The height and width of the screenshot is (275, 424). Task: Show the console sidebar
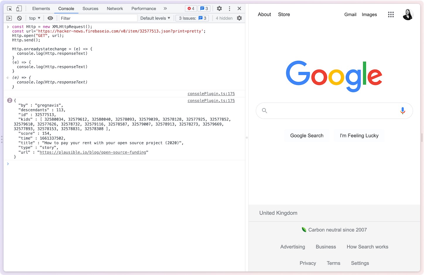tap(9, 18)
